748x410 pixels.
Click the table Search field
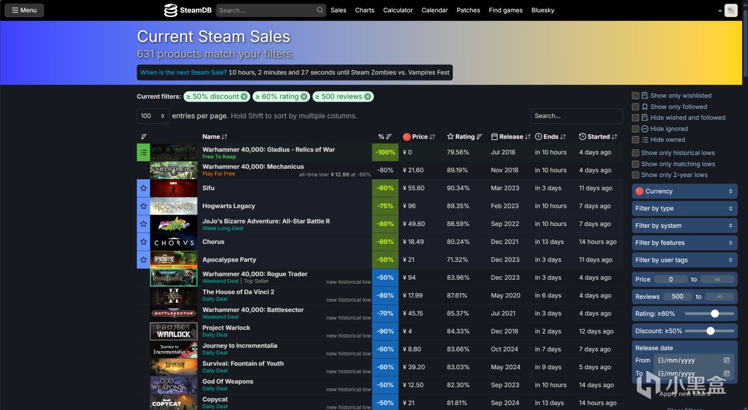pyautogui.click(x=577, y=116)
